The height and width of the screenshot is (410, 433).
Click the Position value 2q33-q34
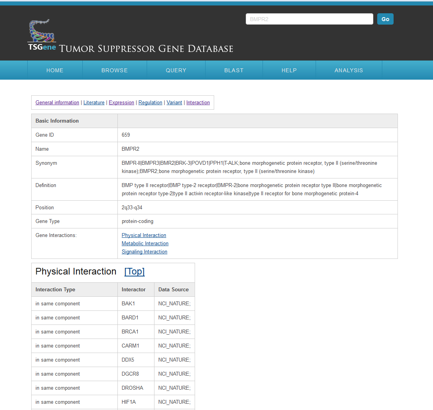coord(132,208)
